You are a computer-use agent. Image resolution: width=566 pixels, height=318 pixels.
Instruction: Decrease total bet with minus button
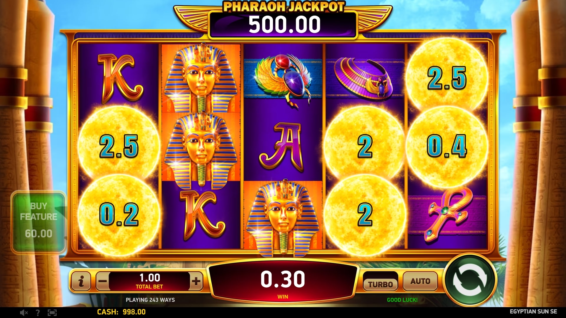(x=103, y=281)
